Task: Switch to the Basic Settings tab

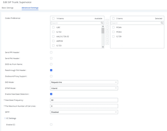Action: [8, 8]
